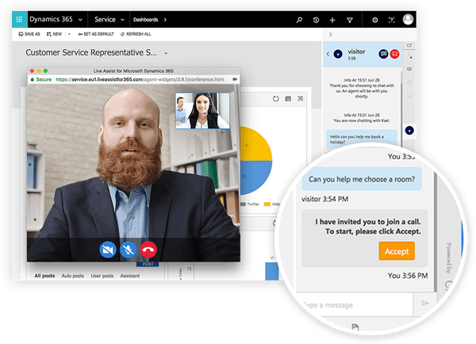The image size is (476, 344).
Task: Click the Twitter legend entry
Action: [250, 204]
